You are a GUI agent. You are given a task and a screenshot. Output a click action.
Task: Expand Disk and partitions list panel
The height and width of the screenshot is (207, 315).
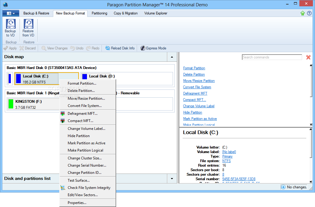tap(172, 179)
